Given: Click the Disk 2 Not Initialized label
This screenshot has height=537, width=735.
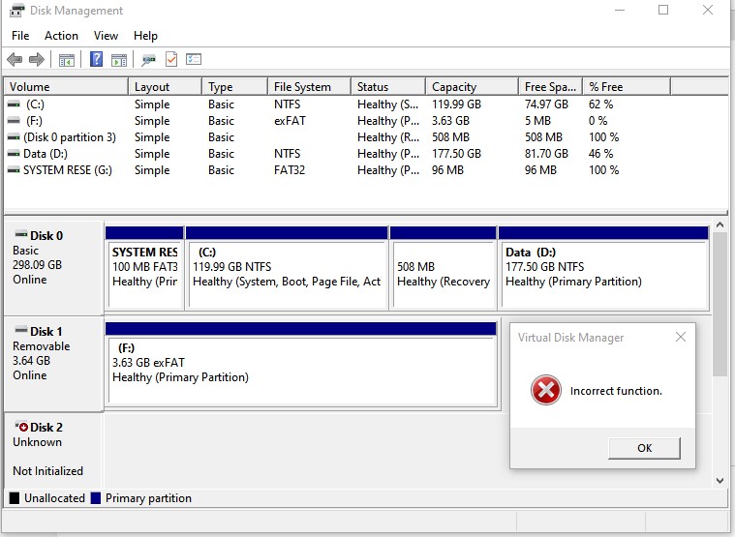Looking at the screenshot, I should (53, 450).
